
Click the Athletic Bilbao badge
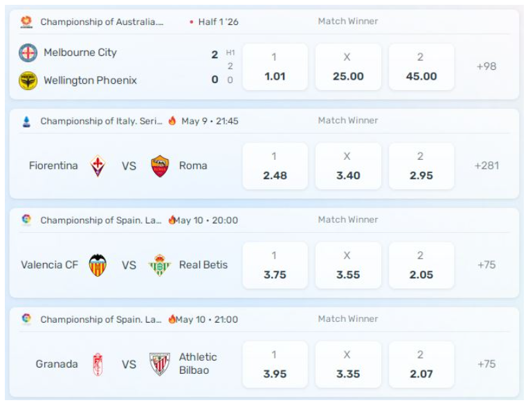tap(160, 364)
